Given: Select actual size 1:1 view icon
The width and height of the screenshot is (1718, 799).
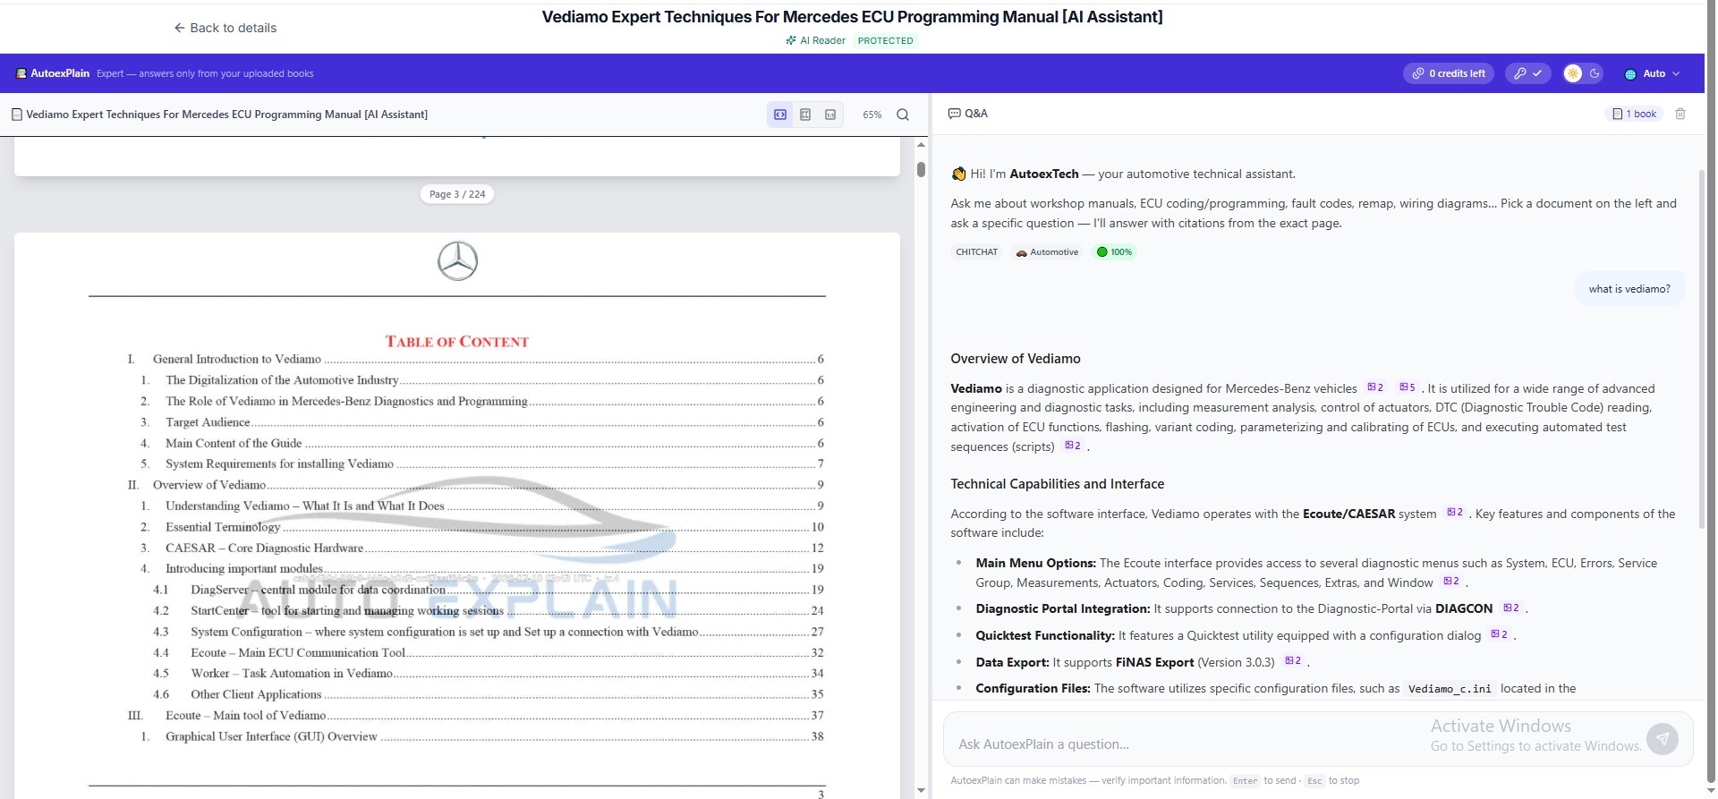Looking at the screenshot, I should [x=830, y=115].
